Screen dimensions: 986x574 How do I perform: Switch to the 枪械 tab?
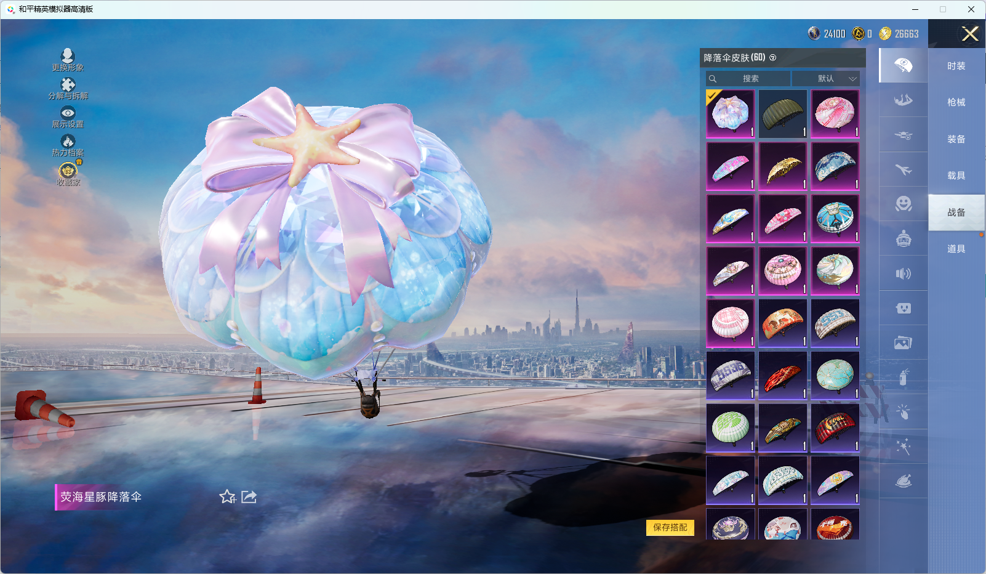(956, 102)
